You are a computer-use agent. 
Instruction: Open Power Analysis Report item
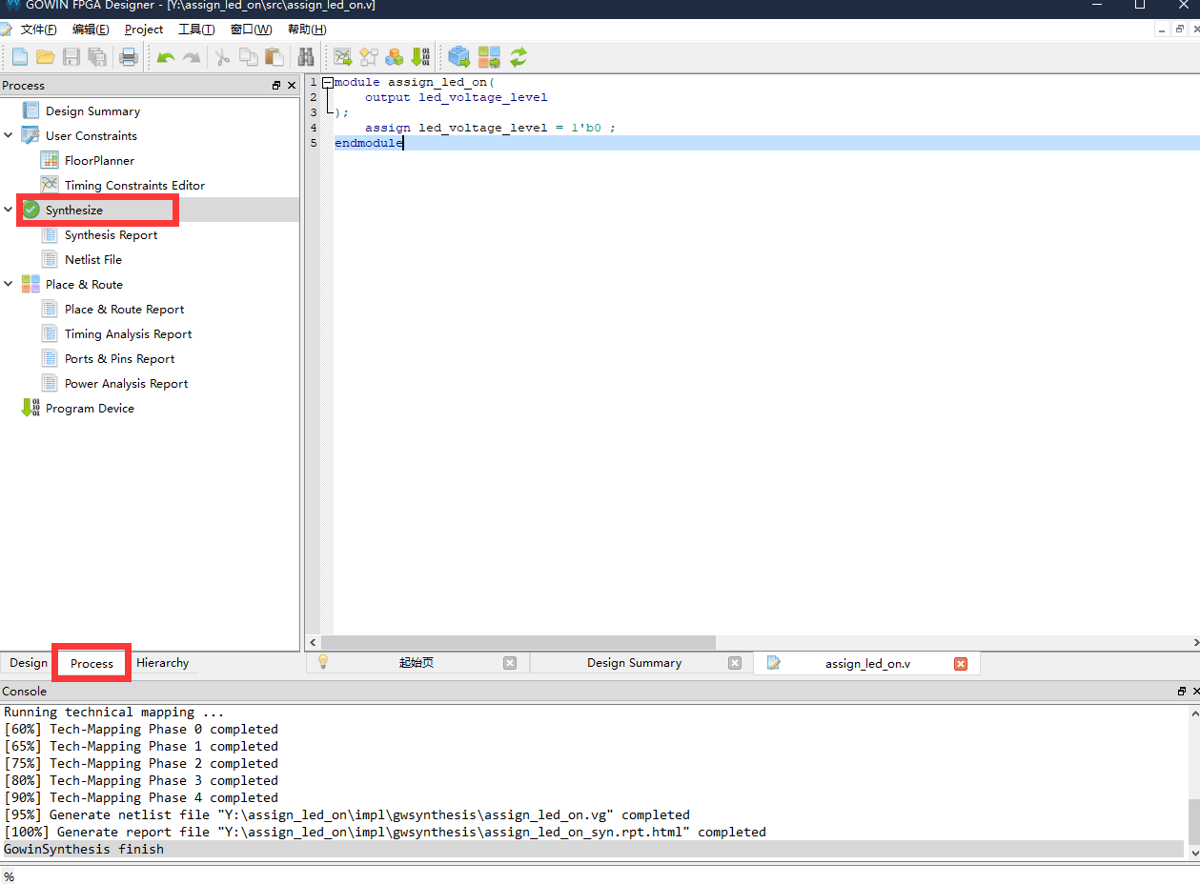point(126,384)
